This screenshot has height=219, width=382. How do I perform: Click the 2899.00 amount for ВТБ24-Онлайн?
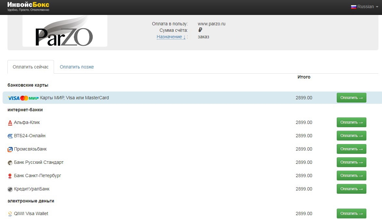304,136
